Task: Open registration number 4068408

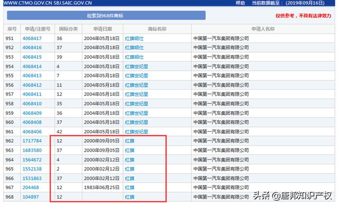Action: pyautogui.click(x=32, y=122)
